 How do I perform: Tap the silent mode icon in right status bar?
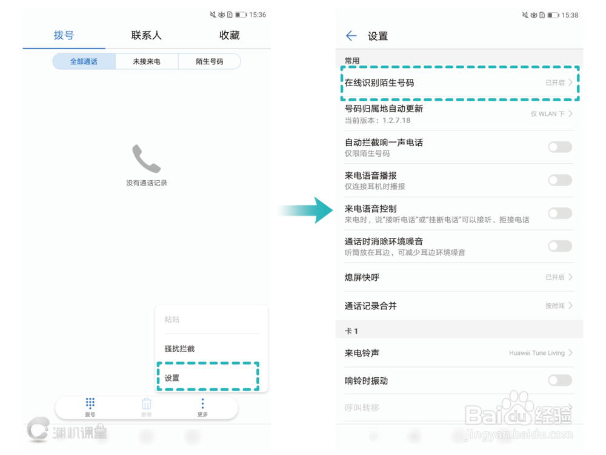(x=525, y=15)
